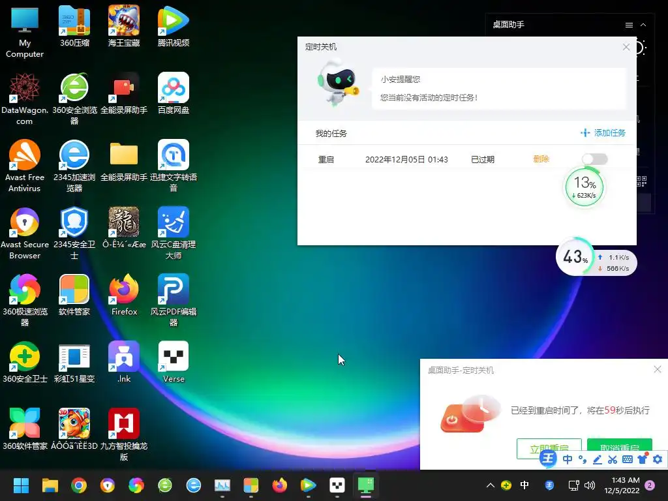Open 九方智投擒龙版 desktop icon
Viewport: 668px width, 501px height.
pos(124,435)
